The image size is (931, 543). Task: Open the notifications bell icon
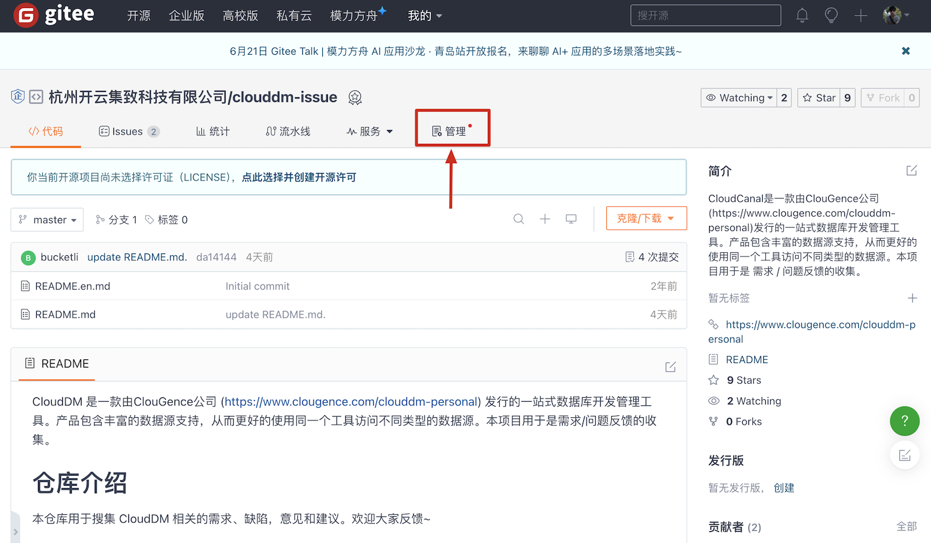(802, 16)
